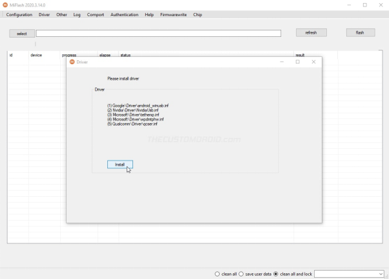Open the Authentication menu
This screenshot has height=279, width=389.
point(125,15)
